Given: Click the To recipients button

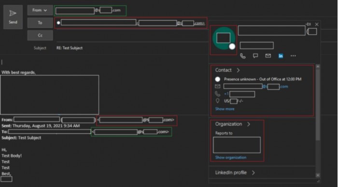Looking at the screenshot, I should [40, 23].
